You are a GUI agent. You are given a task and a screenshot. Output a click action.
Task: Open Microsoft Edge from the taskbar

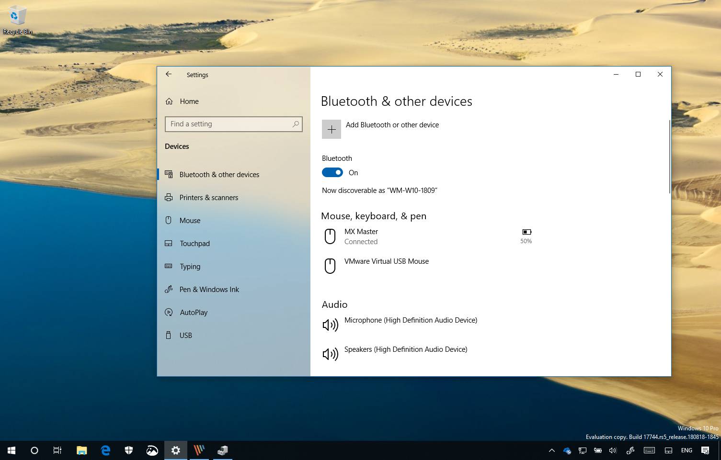tap(105, 450)
